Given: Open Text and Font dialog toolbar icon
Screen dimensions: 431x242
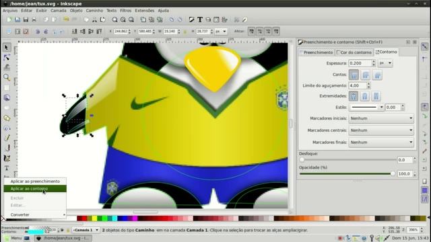Looking at the screenshot, I should click(x=200, y=19).
